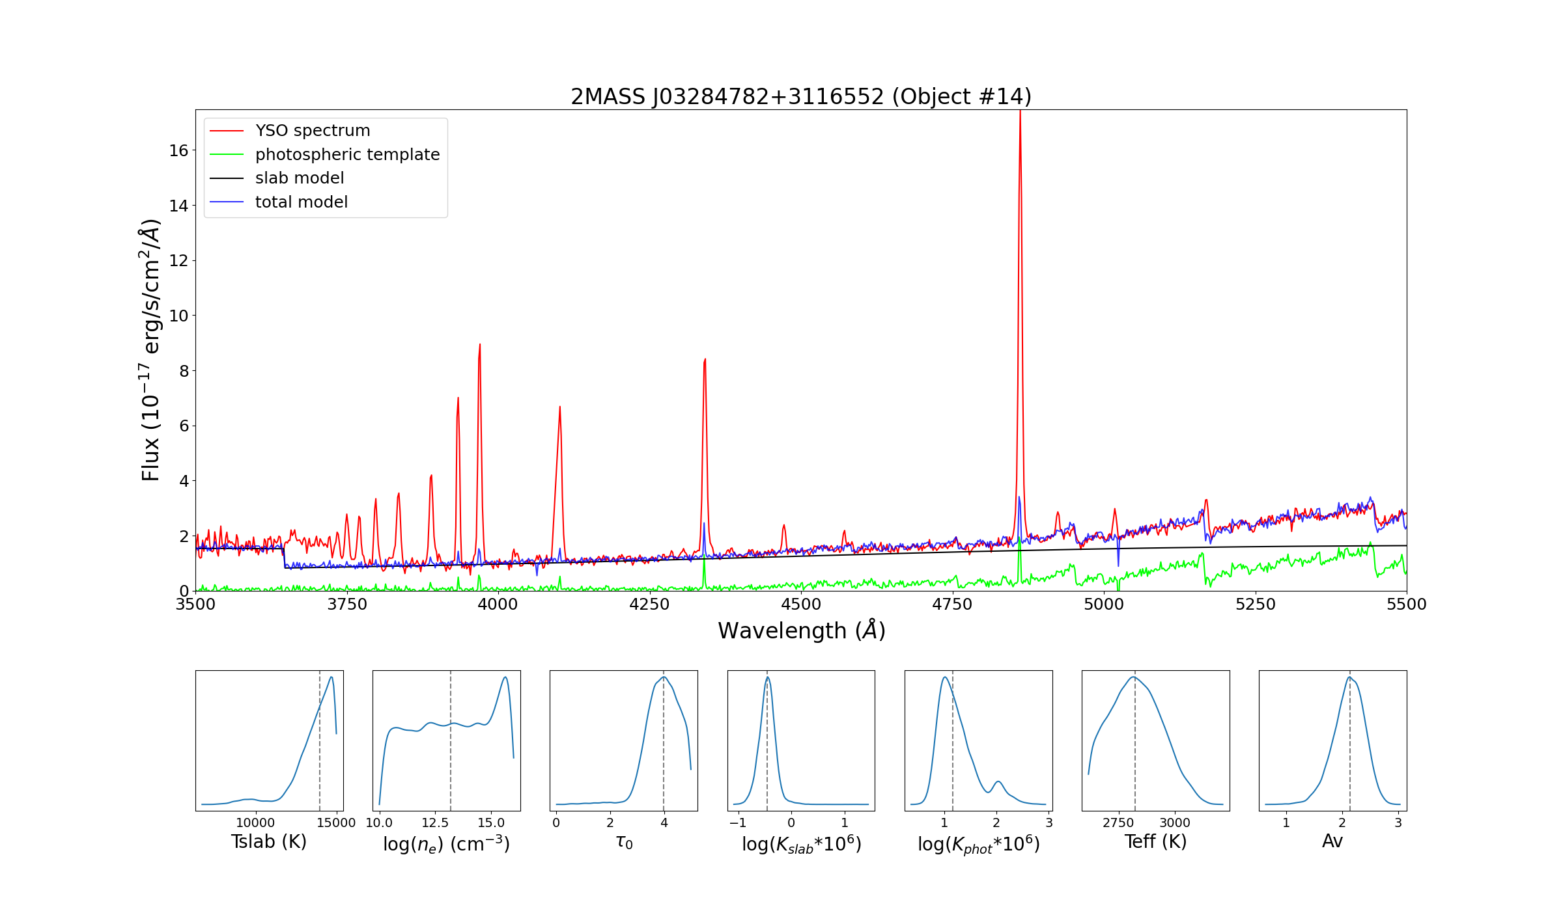1563x911 pixels.
Task: Click the log(Kslab*10^6) posterior subplot
Action: pyautogui.click(x=801, y=741)
